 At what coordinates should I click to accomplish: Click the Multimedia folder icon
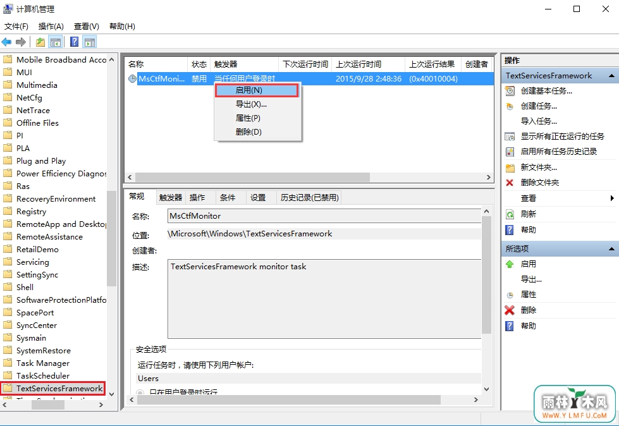[8, 85]
